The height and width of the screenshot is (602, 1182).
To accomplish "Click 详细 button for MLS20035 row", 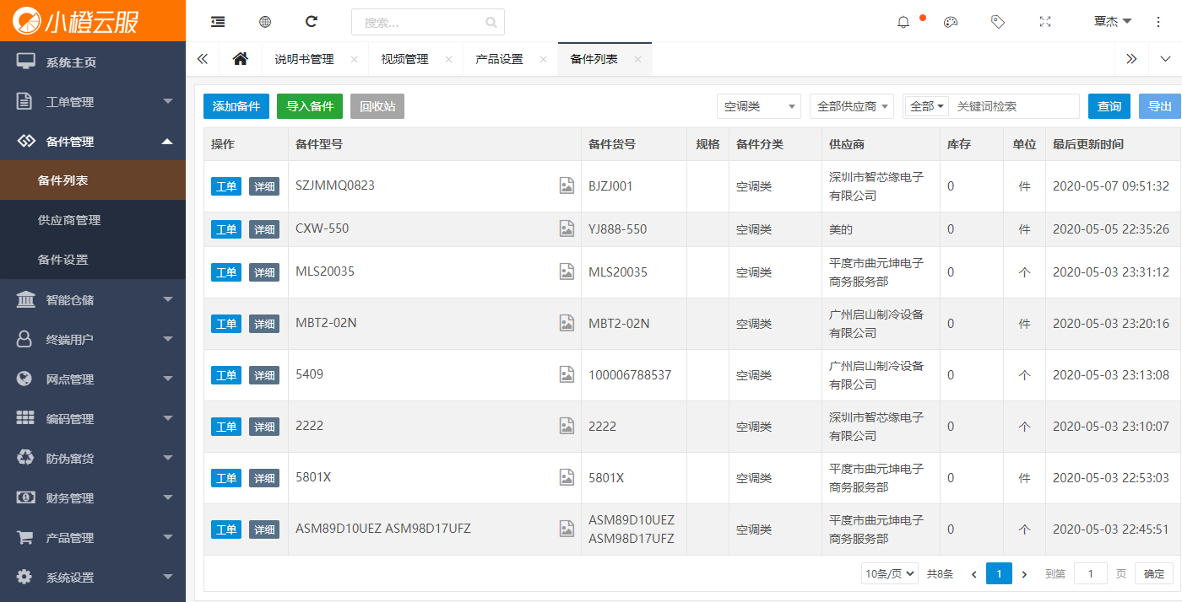I will pyautogui.click(x=264, y=272).
